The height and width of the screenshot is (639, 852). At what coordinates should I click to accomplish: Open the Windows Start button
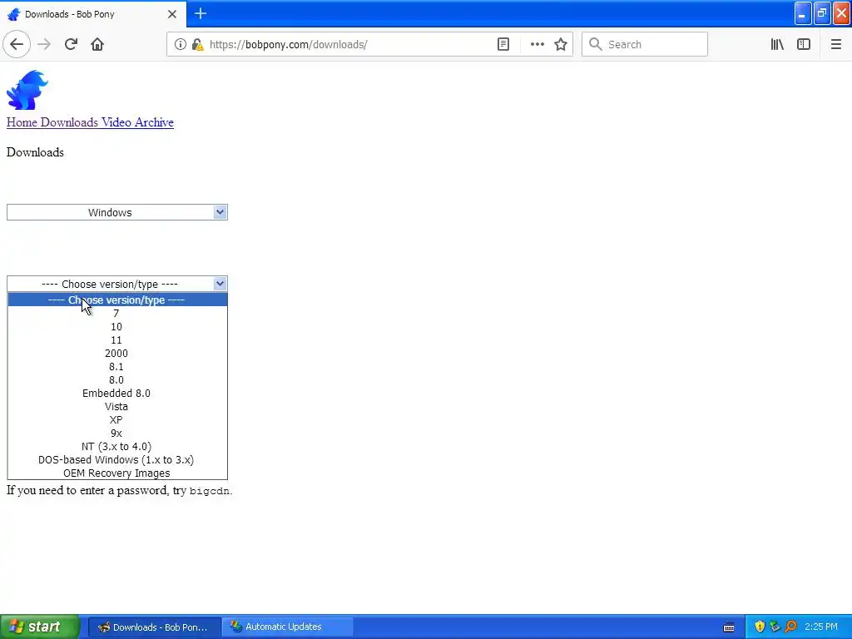(40, 627)
